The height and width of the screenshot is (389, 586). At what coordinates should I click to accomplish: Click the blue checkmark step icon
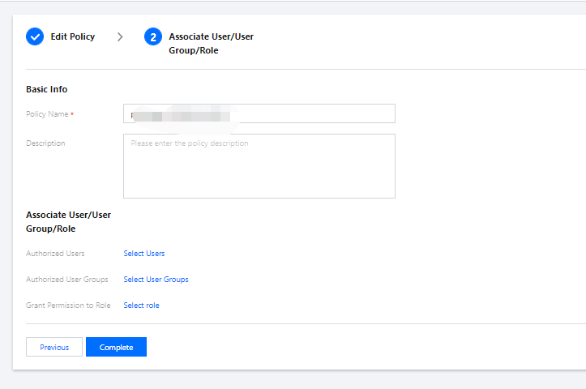pos(35,37)
